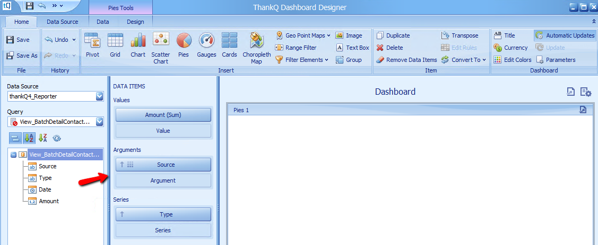The width and height of the screenshot is (598, 245).
Task: Switch to the Data Source tab
Action: pyautogui.click(x=63, y=22)
